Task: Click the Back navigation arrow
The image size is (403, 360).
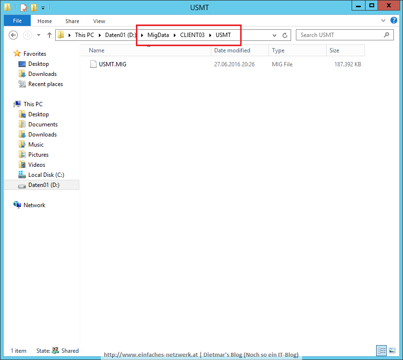Action: click(x=13, y=35)
